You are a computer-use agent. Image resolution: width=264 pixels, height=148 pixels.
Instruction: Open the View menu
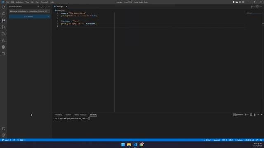pos(27,2)
